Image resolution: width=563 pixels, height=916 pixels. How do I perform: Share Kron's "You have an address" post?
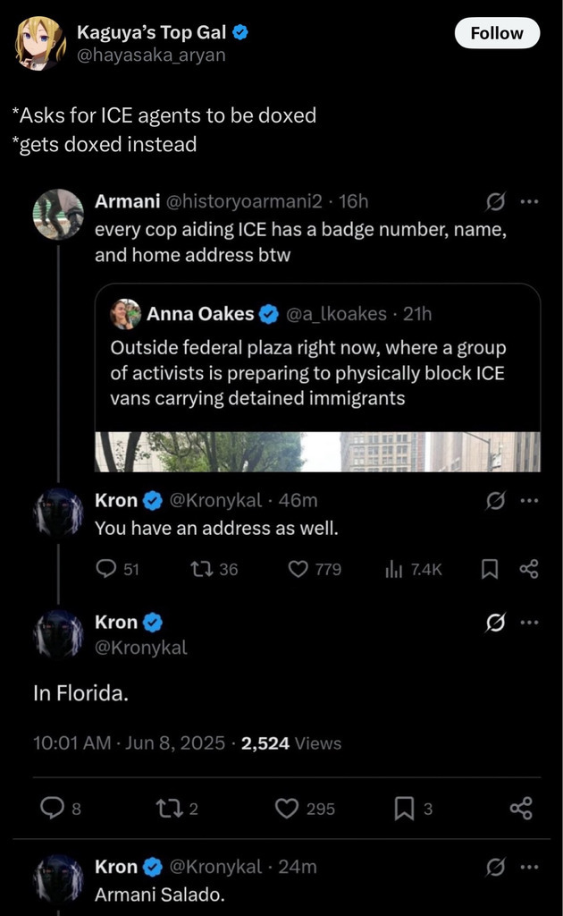(x=529, y=568)
